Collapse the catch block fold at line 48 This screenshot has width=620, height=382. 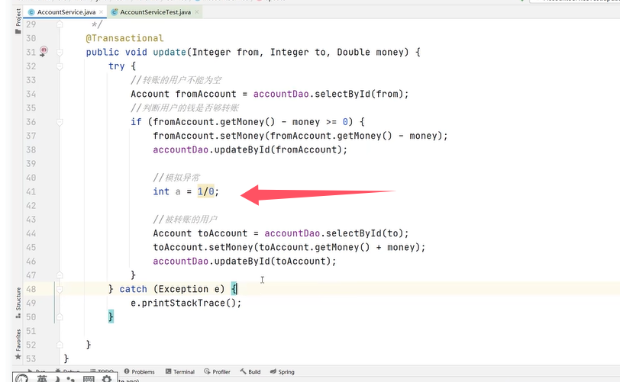click(60, 289)
